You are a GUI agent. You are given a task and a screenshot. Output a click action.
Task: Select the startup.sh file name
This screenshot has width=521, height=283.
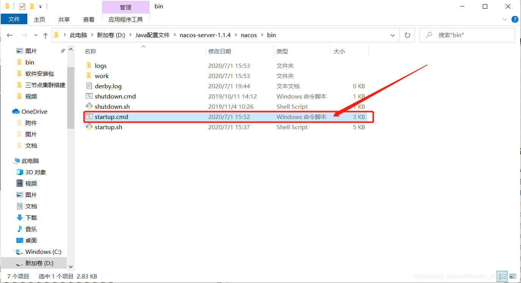pos(109,127)
